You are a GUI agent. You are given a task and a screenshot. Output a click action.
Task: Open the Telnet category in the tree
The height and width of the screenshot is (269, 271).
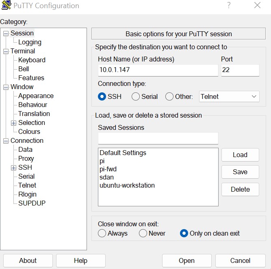(27, 186)
